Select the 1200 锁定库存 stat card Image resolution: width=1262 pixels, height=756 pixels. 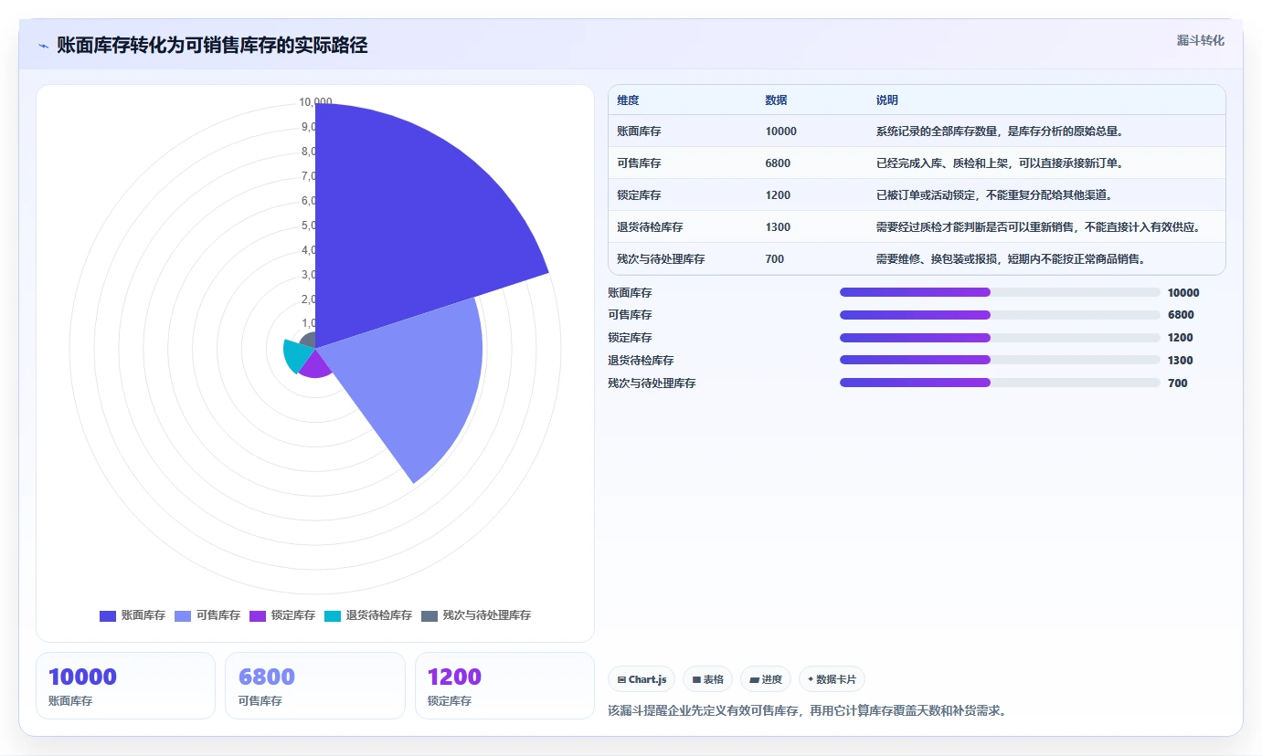coord(504,686)
